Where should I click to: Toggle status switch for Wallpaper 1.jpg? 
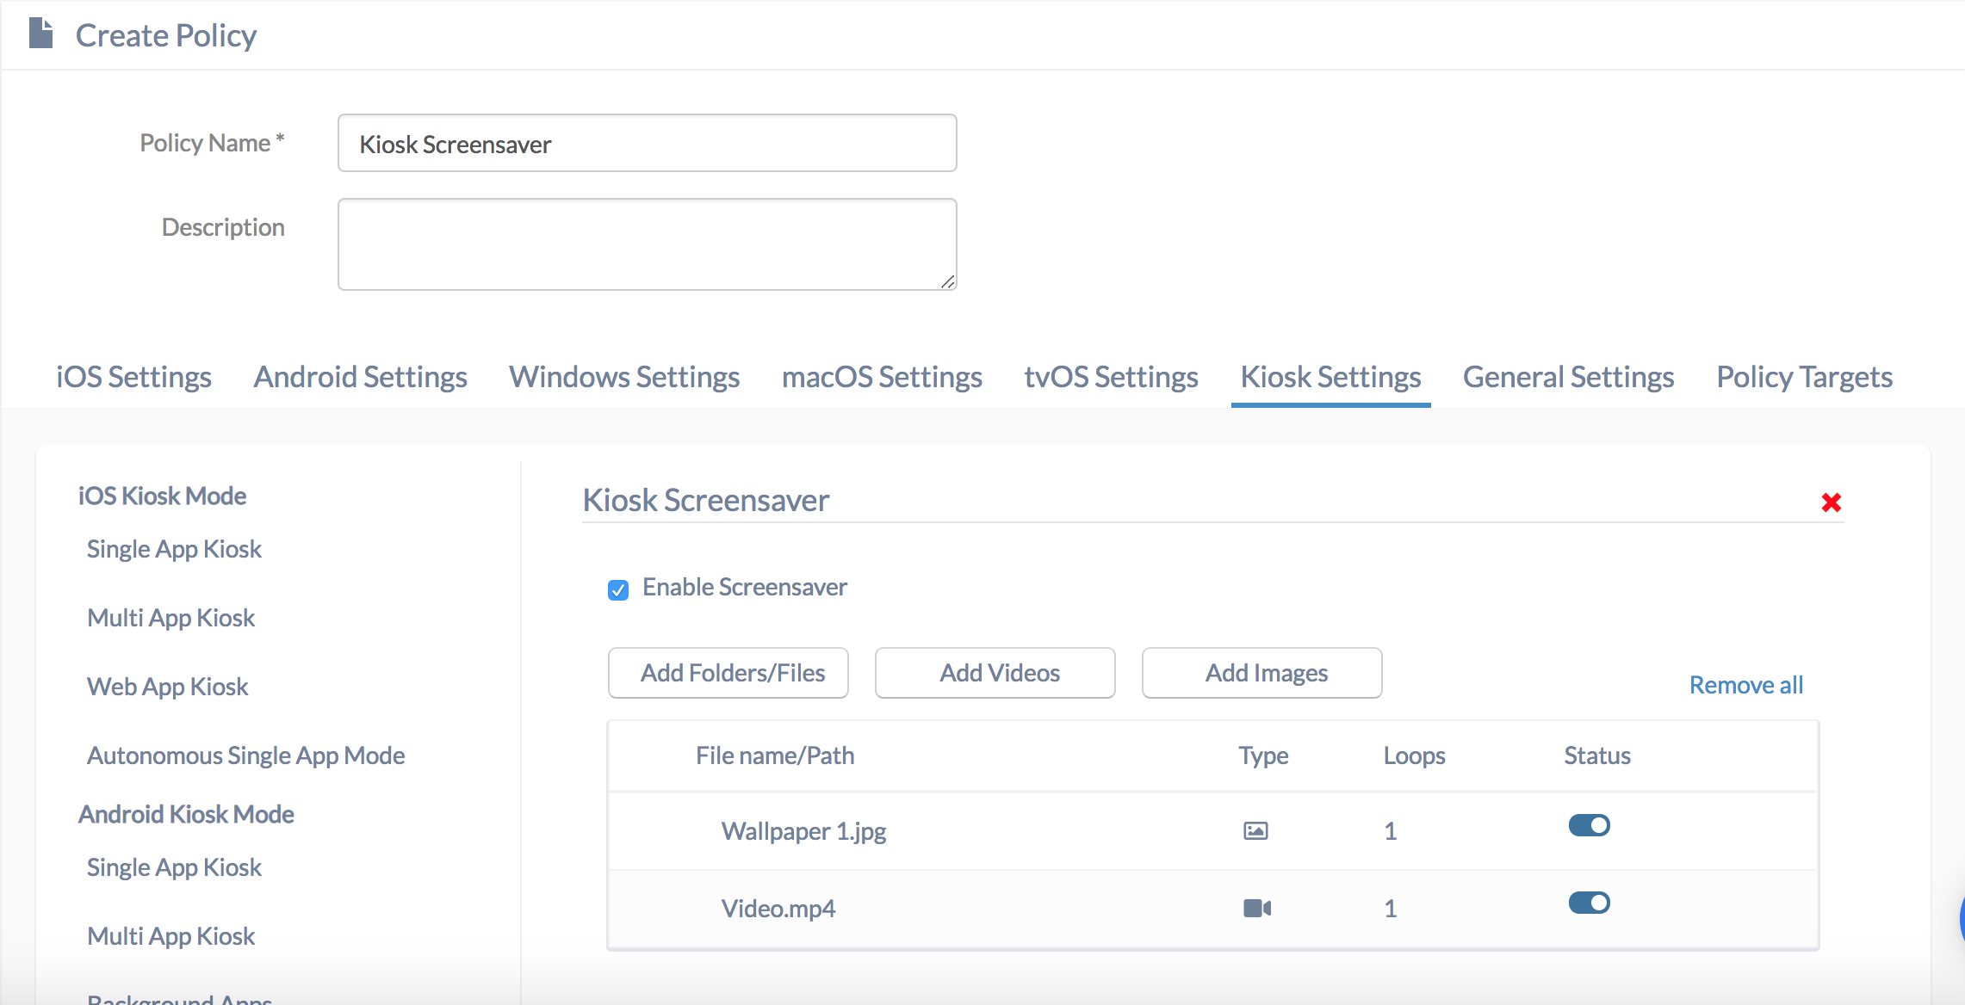tap(1589, 825)
